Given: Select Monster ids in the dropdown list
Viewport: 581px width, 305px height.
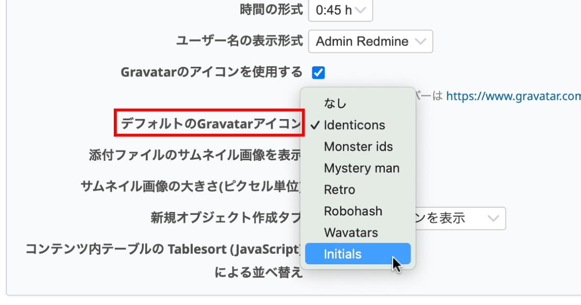Looking at the screenshot, I should [358, 147].
